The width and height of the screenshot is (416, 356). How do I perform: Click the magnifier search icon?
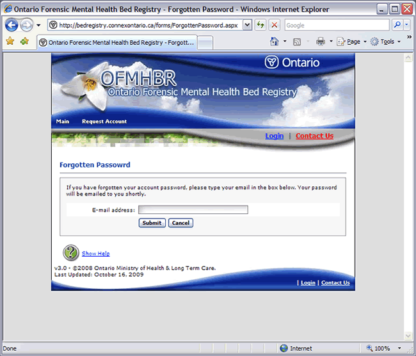coord(397,25)
